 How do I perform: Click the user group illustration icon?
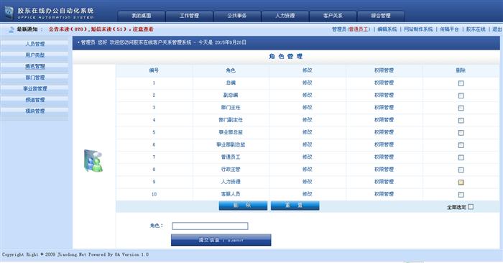pyautogui.click(x=93, y=160)
